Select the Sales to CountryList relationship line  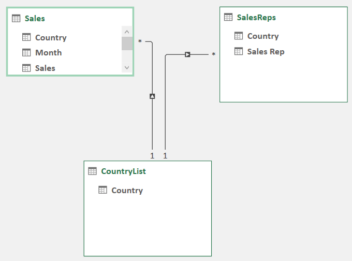tap(152, 124)
